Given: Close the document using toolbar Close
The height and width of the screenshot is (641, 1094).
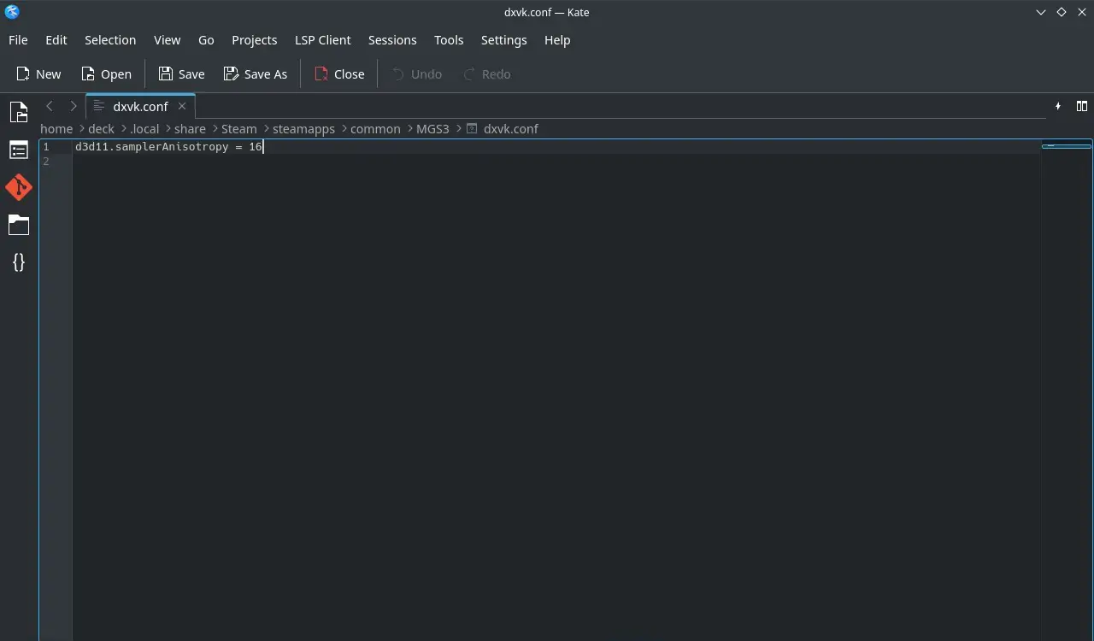Looking at the screenshot, I should 339,74.
